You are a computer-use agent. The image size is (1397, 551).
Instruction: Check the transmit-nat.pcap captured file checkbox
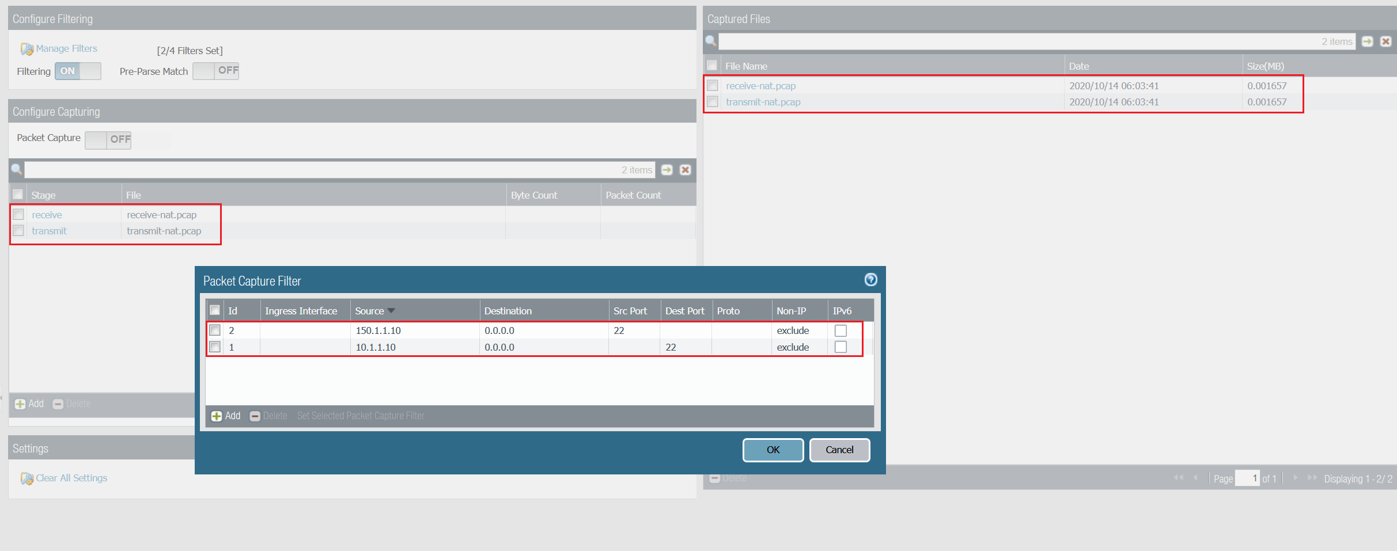(x=713, y=101)
